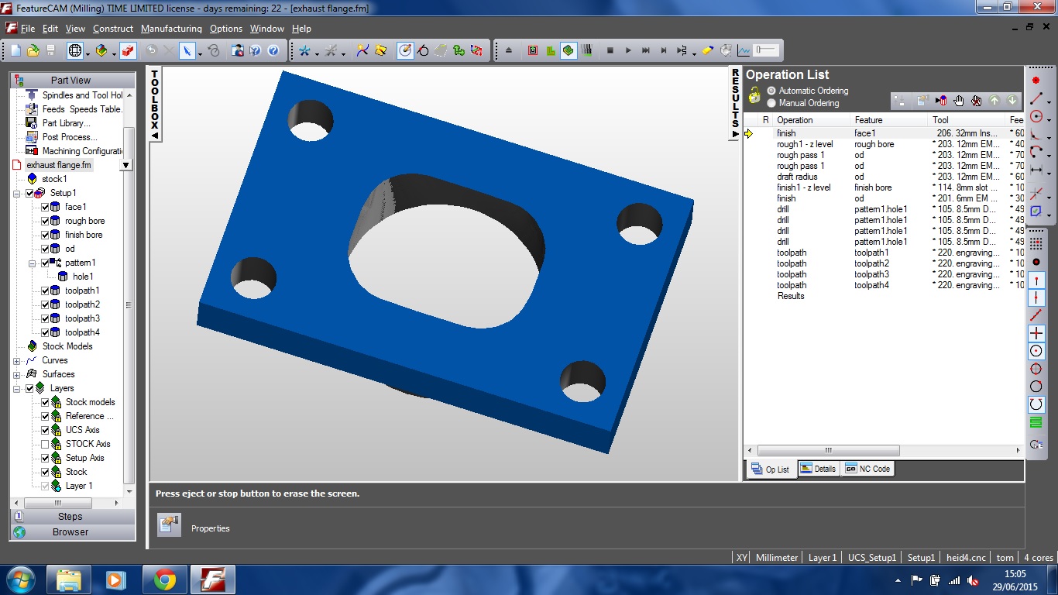
Task: Click the padlock icon in Operation List
Action: pyautogui.click(x=754, y=96)
